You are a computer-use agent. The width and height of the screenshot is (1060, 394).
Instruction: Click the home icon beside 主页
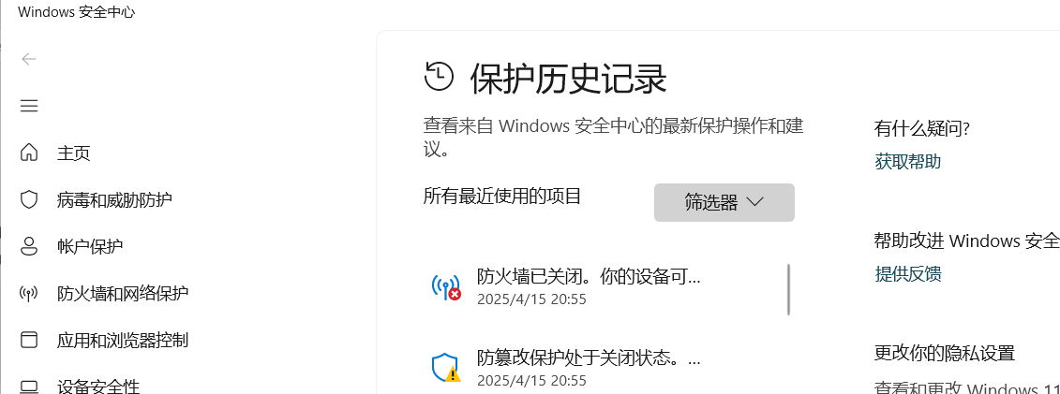click(28, 153)
